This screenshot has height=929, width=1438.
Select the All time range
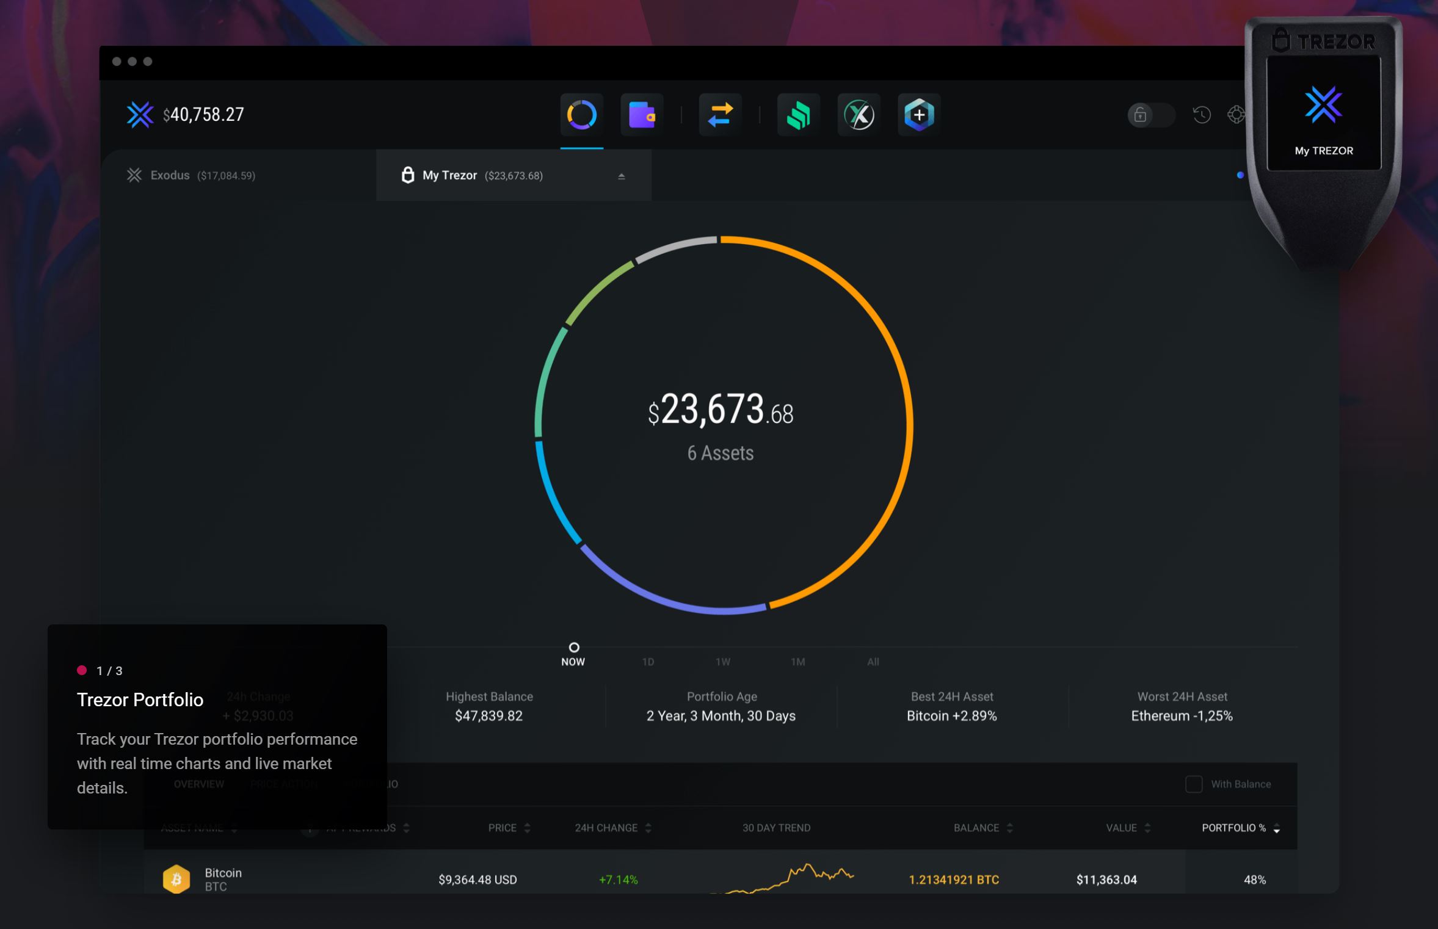873,662
